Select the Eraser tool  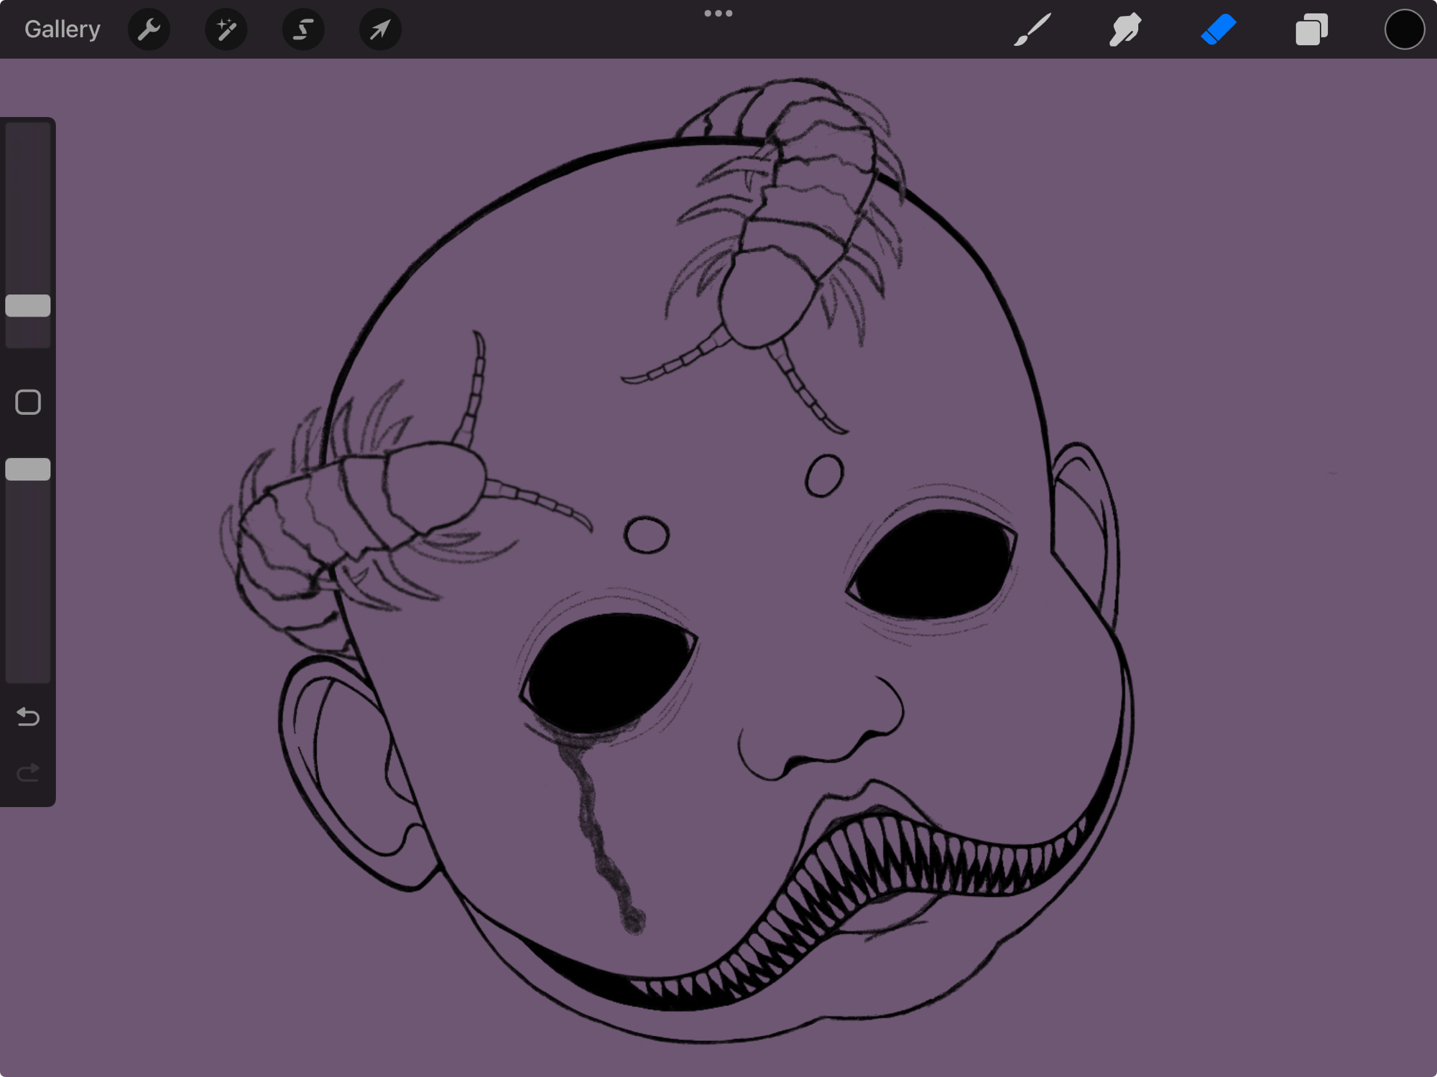[x=1219, y=29]
